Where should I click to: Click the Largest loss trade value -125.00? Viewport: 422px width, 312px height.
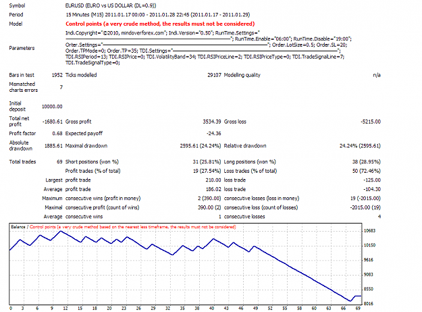tap(372, 180)
